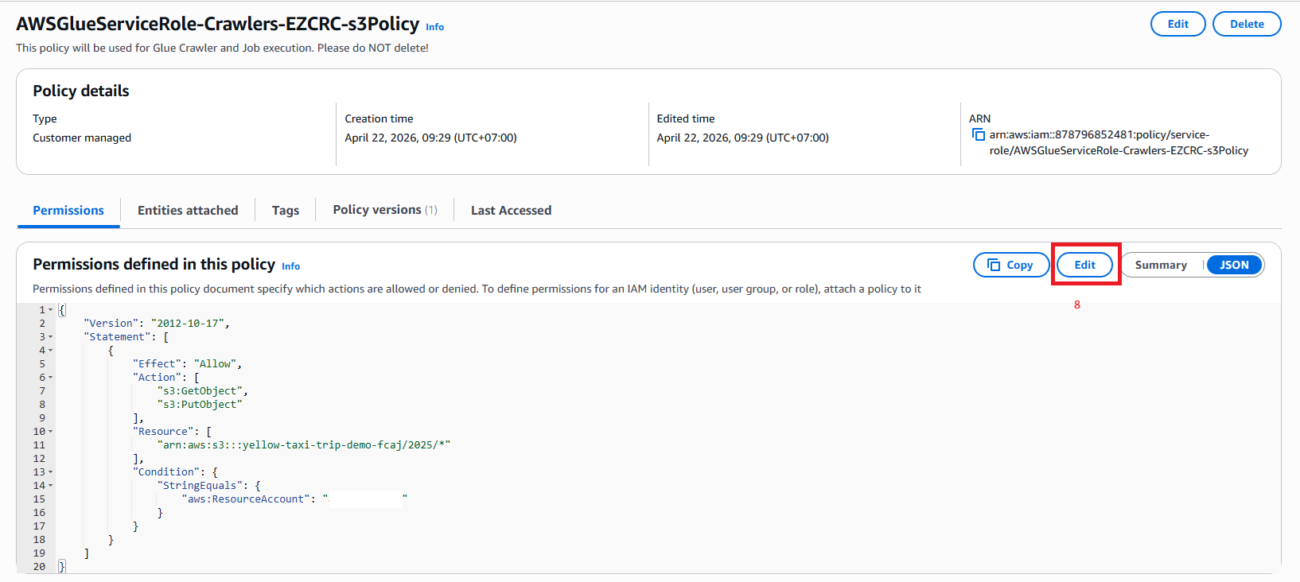Collapse the StringEquals fold arrow on line 14
Screen dimensions: 1300x582
coord(51,486)
